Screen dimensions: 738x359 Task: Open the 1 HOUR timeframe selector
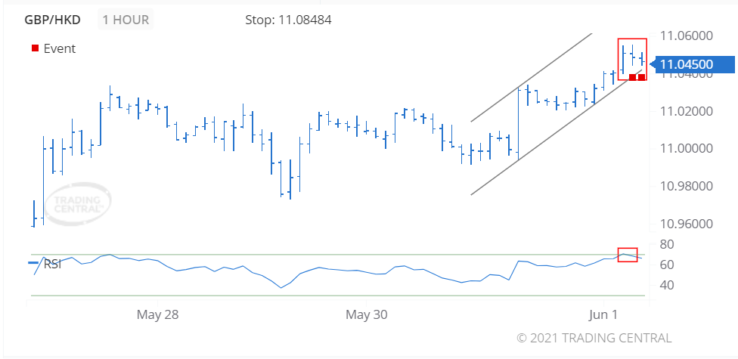coord(126,19)
